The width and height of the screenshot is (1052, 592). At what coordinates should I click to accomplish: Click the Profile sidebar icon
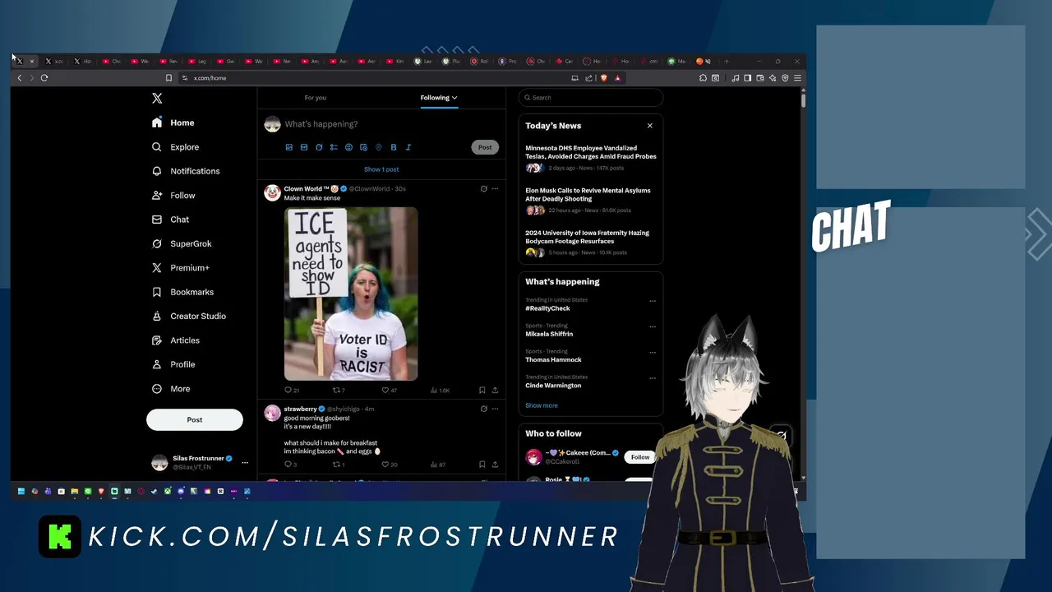tap(157, 364)
